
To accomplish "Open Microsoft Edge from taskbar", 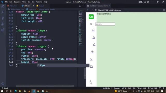I will click(16, 91).
